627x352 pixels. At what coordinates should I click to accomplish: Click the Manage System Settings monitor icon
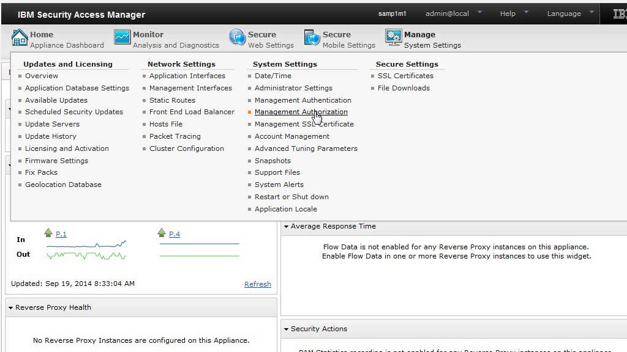(394, 37)
